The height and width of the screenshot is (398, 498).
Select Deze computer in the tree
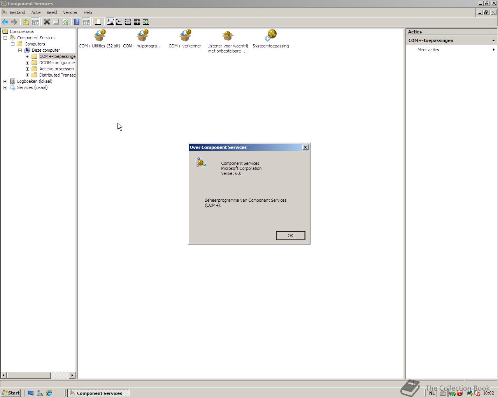coord(46,50)
